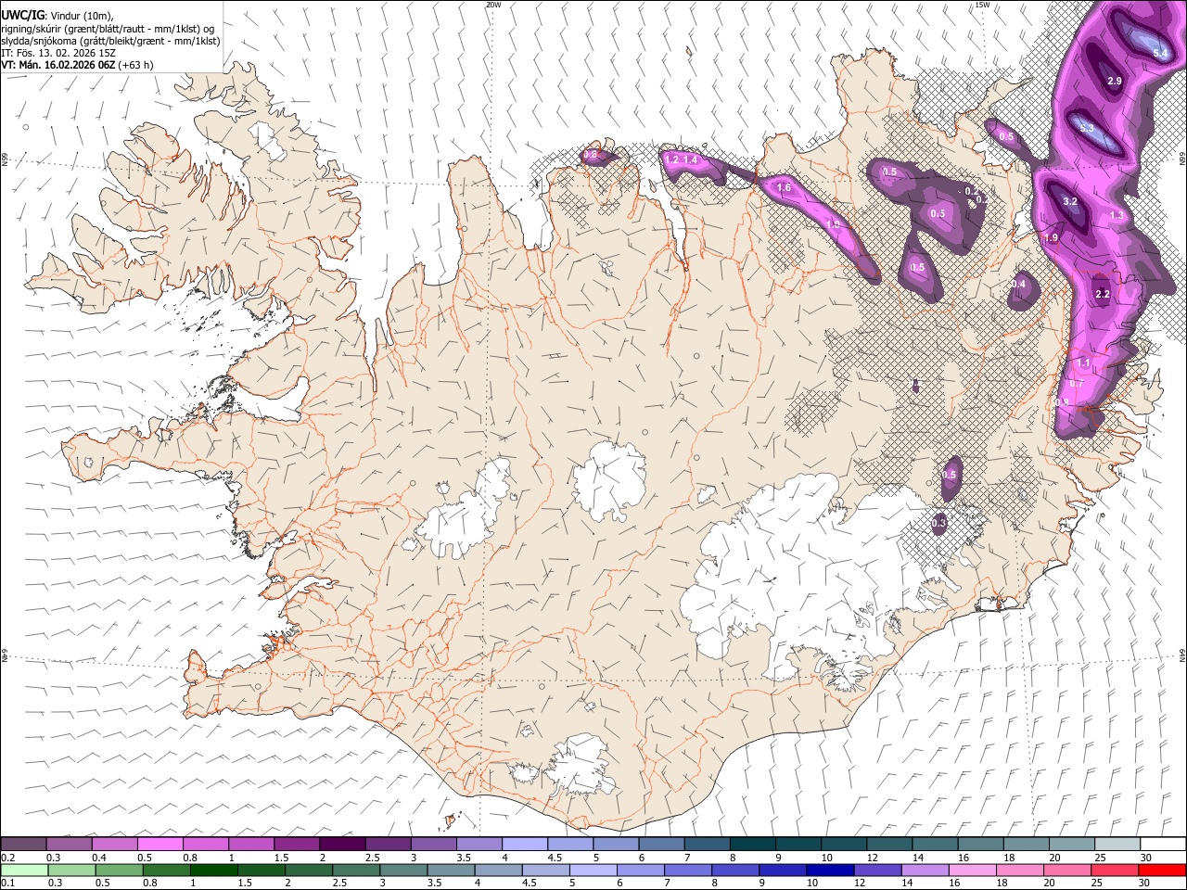1187x890 pixels.
Task: Select the 1.1 precipitation value on the map
Action: tap(1084, 363)
